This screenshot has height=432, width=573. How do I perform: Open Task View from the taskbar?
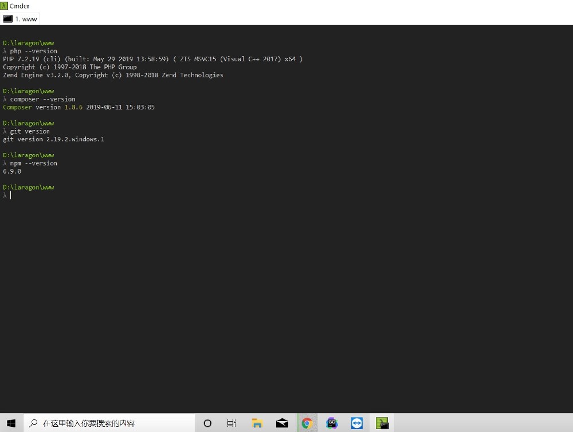tap(231, 423)
